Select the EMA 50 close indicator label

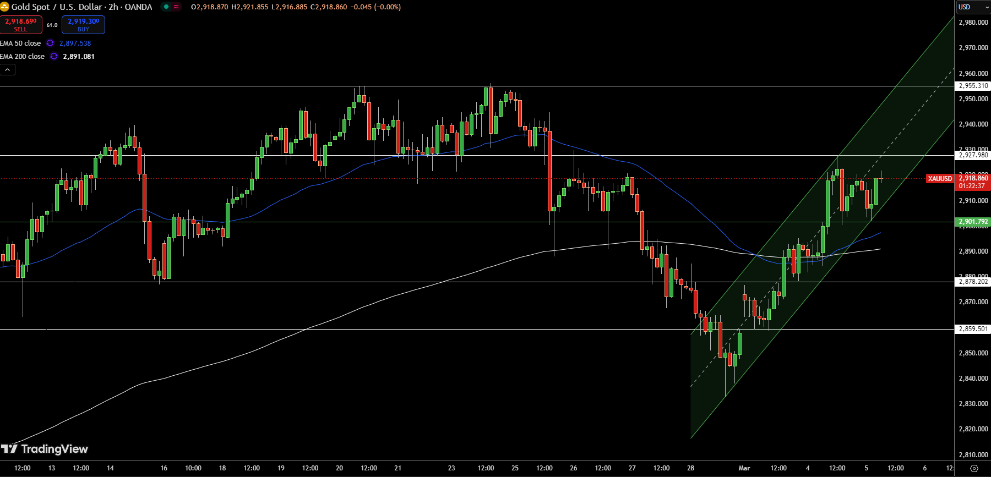pyautogui.click(x=20, y=43)
